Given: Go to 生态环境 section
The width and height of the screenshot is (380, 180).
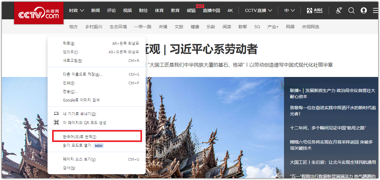Looking at the screenshot, I should click(118, 27).
